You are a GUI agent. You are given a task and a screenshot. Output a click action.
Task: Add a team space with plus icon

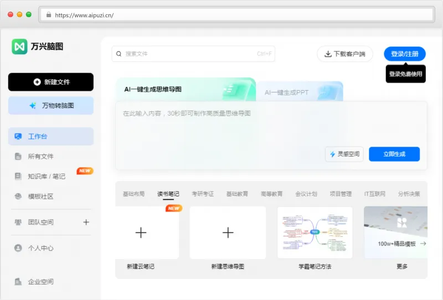(x=86, y=223)
